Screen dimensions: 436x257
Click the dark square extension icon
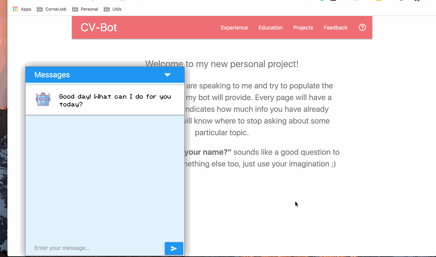click(x=332, y=1)
